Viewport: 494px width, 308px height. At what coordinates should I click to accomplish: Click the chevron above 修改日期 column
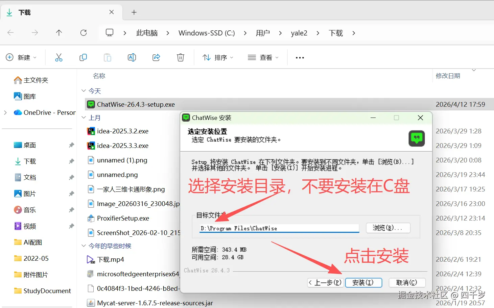click(474, 70)
